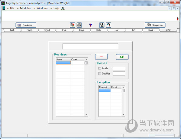Click the teal import toolbar icon
181x139 pixels.
108,25
